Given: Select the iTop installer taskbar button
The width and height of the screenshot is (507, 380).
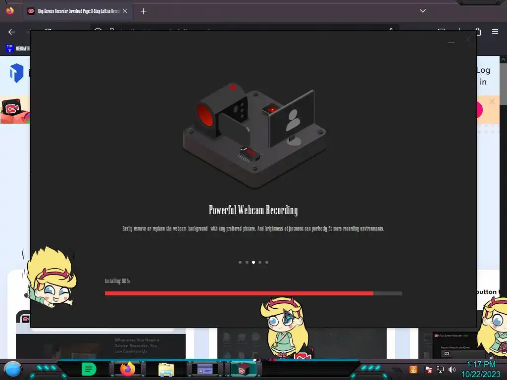Looking at the screenshot, I should 244,369.
